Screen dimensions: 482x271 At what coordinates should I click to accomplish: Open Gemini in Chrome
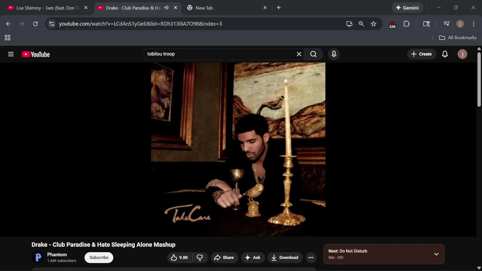407,8
